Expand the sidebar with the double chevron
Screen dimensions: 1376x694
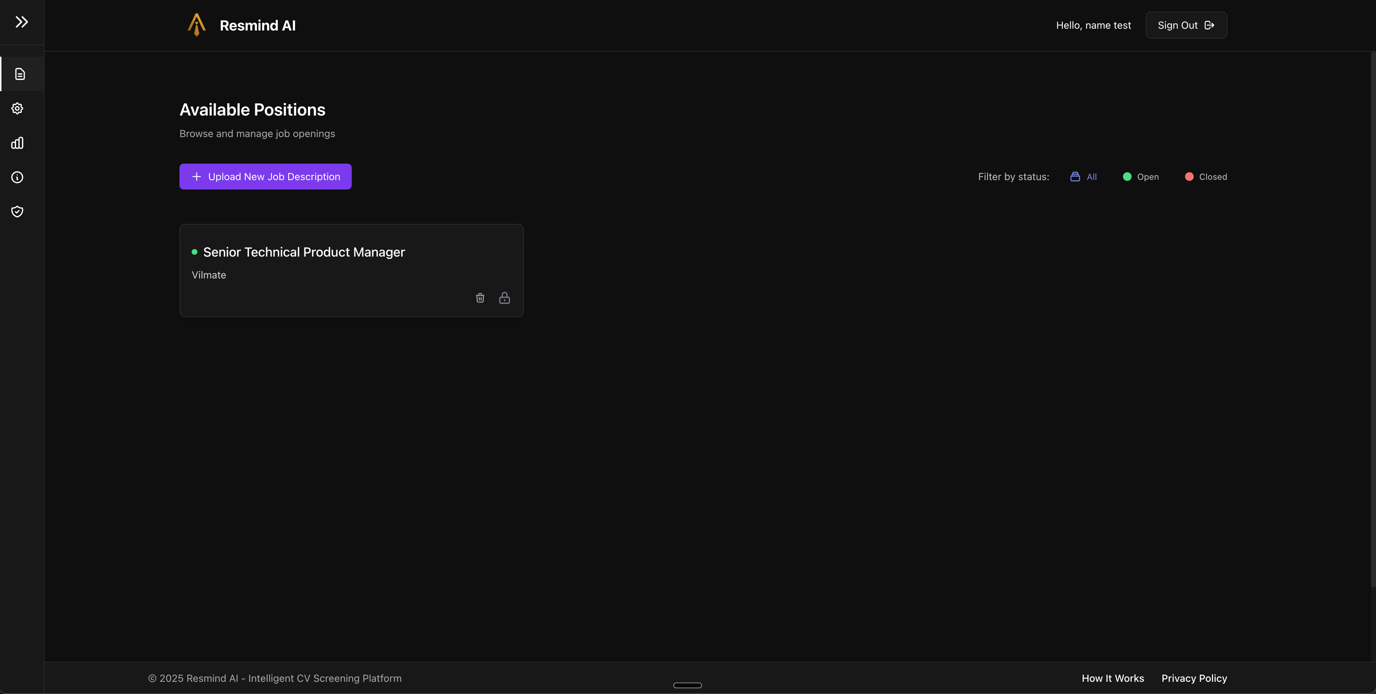tap(22, 22)
